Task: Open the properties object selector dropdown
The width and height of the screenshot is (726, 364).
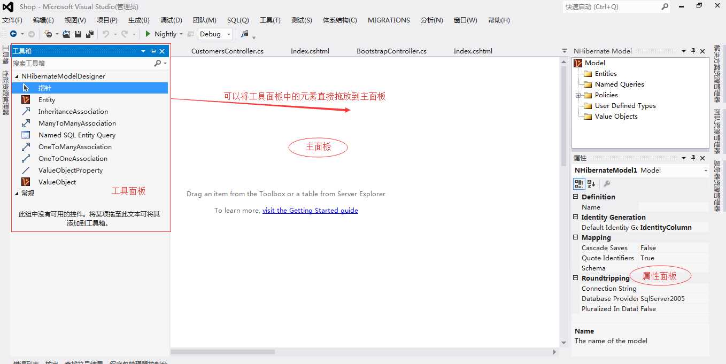Action: click(706, 171)
